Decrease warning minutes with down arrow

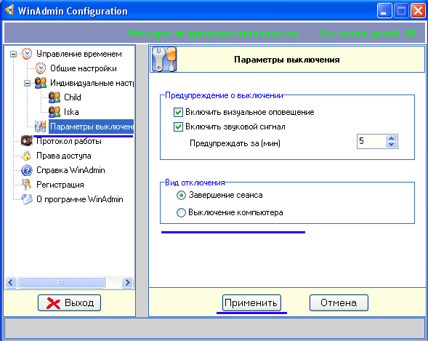pyautogui.click(x=392, y=145)
